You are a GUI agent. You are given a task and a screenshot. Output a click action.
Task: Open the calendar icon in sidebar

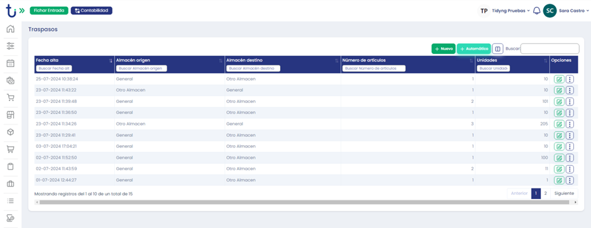11,63
